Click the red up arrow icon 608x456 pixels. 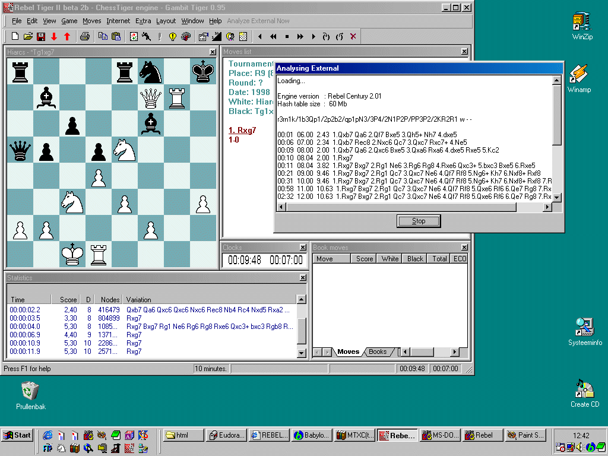point(67,36)
